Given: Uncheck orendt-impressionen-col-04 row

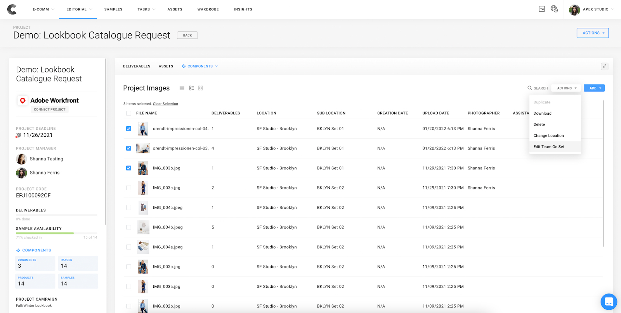Looking at the screenshot, I should coord(128,129).
